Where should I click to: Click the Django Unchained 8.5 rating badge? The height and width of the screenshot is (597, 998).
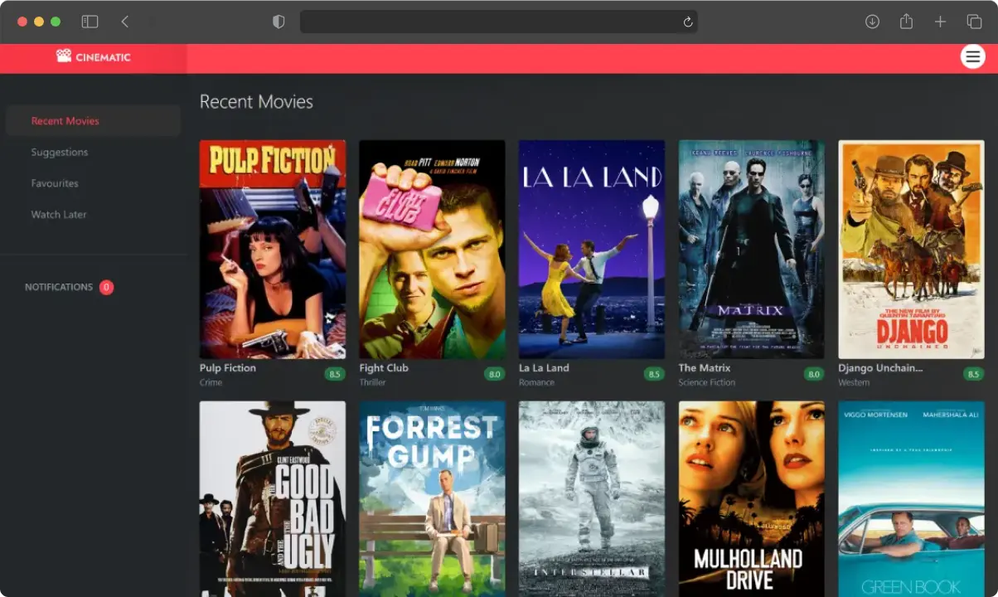click(974, 374)
